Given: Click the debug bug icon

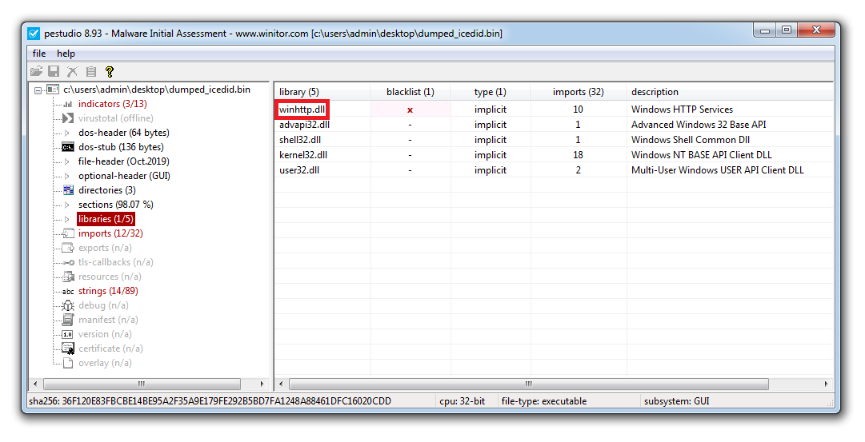Looking at the screenshot, I should click(x=68, y=305).
